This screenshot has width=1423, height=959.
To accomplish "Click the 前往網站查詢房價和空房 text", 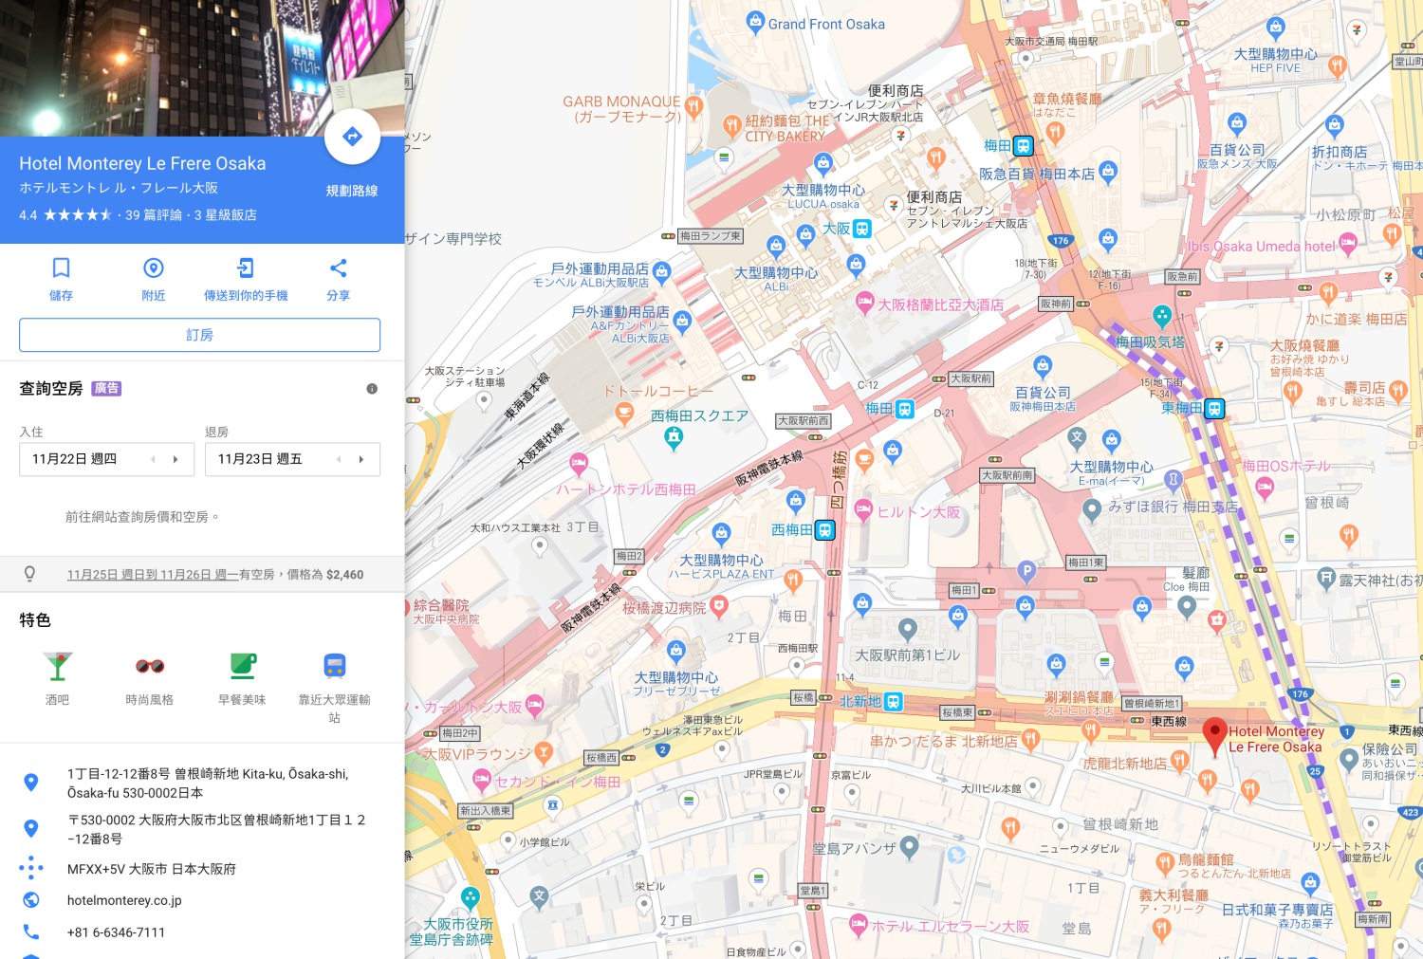I will pos(142,517).
